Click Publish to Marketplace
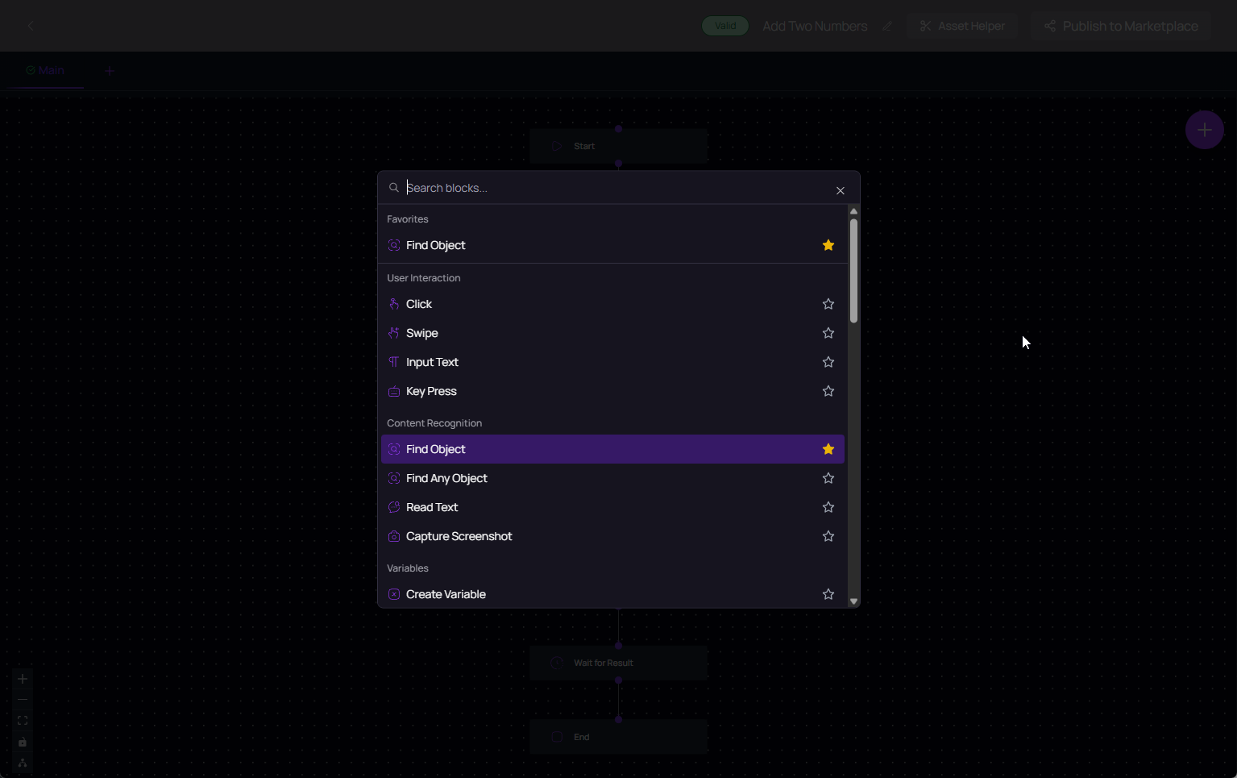 1120,25
